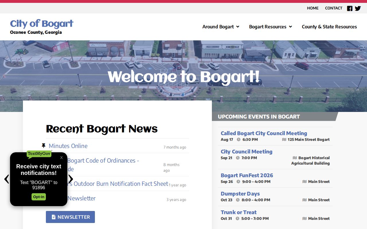Click the map icon for Bogart Historical Agricultural Building

tap(295, 158)
